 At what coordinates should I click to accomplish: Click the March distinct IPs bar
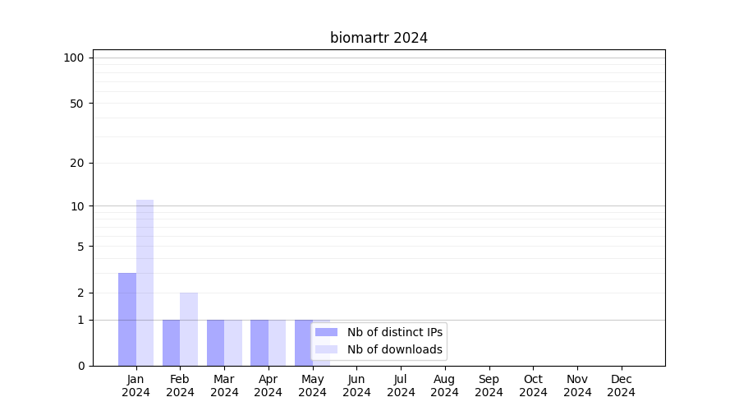(x=215, y=343)
